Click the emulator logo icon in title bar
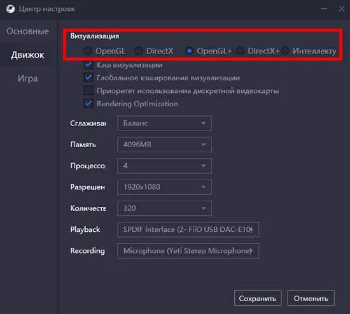 click(10, 9)
